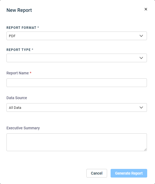The height and width of the screenshot is (184, 155).
Task: Click the Data Source chevron arrow
Action: [x=141, y=107]
